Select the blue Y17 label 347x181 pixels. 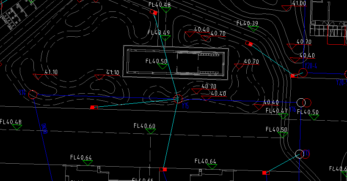306,153
